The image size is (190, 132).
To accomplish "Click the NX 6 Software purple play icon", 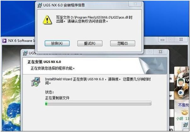I will (x=4, y=40).
